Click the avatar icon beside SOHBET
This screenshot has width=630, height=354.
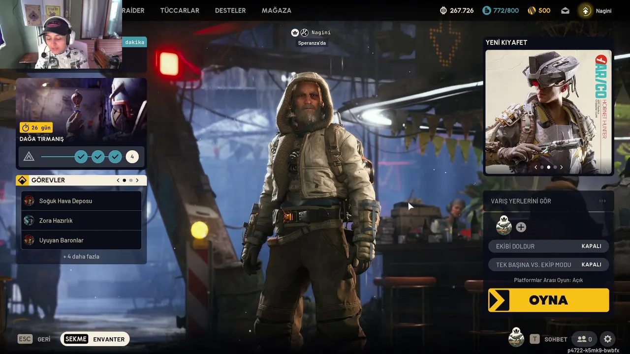516,338
